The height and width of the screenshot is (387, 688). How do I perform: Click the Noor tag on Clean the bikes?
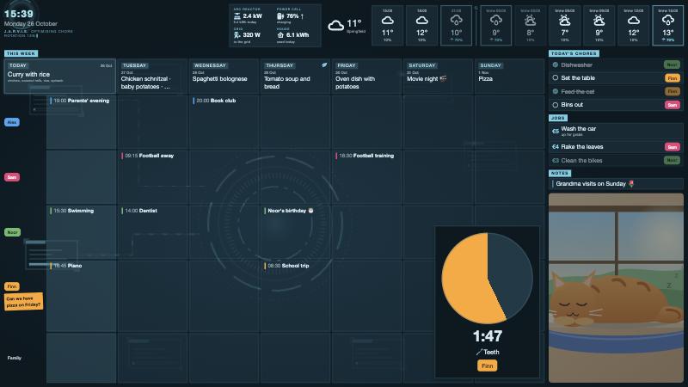tap(672, 160)
